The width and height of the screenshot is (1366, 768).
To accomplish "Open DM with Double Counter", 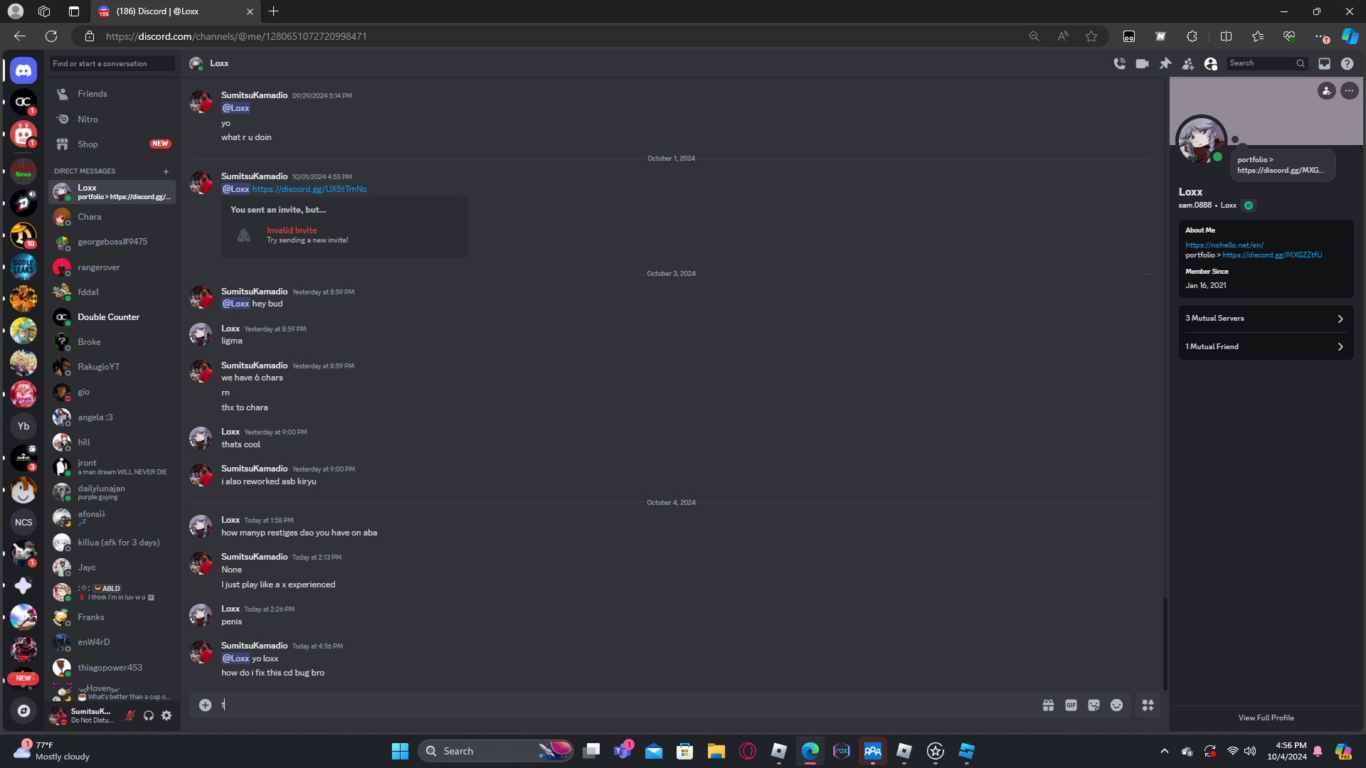I will (112, 317).
